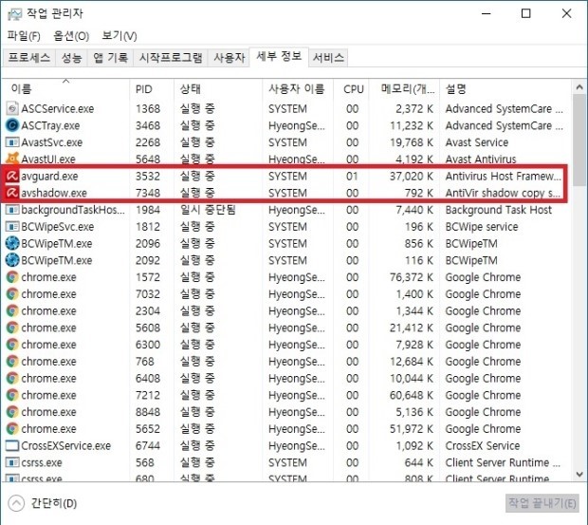
Task: Switch to the 프로세스 tab
Action: pos(29,57)
